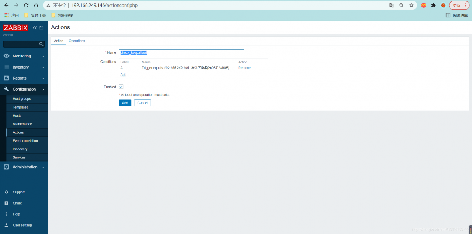Collapse the Configuration menu
This screenshot has height=234, width=472.
(24, 89)
